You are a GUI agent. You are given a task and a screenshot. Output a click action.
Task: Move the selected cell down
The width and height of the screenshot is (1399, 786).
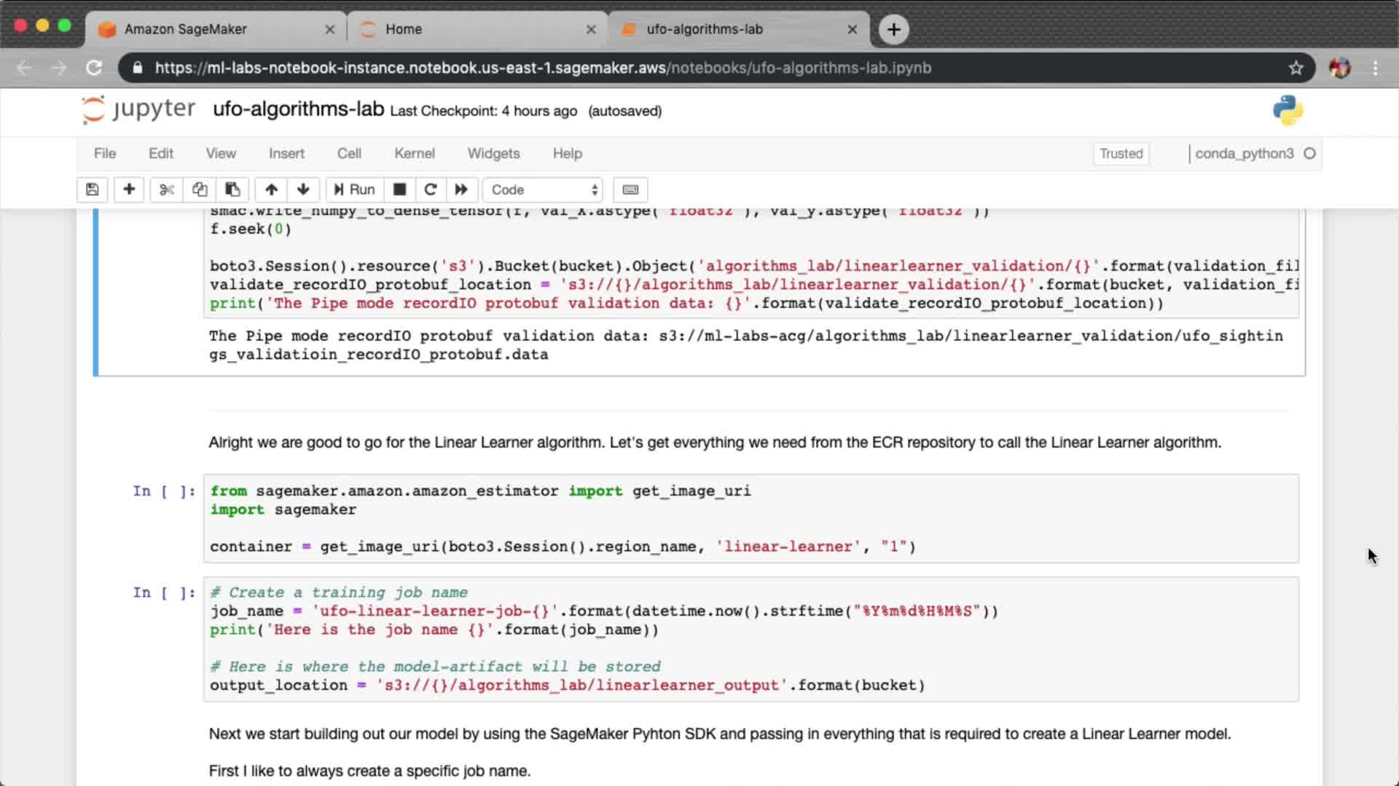point(303,190)
